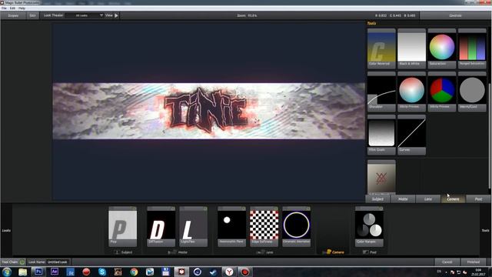Click the Cancel button

[x=447, y=262]
